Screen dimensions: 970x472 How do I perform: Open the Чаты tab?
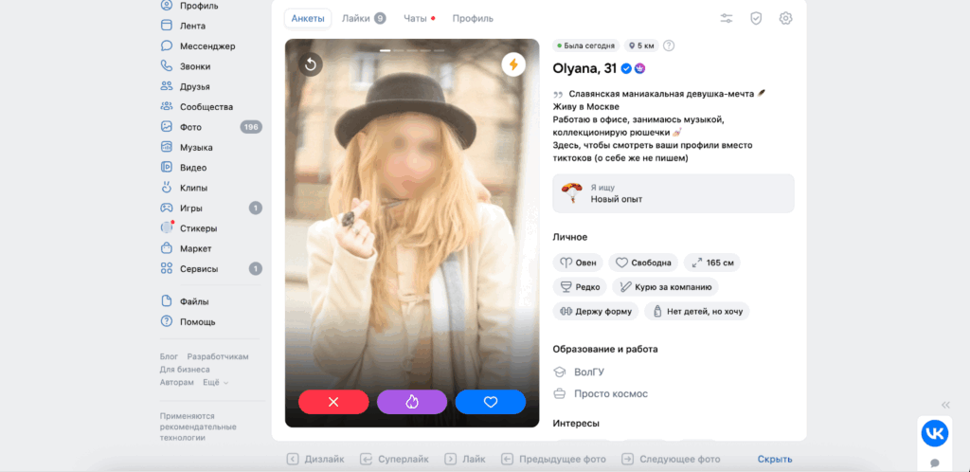pyautogui.click(x=418, y=18)
